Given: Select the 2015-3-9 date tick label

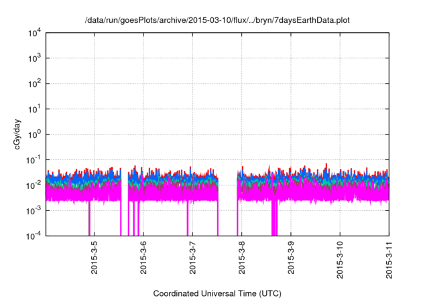Looking at the screenshot, I should point(290,258).
